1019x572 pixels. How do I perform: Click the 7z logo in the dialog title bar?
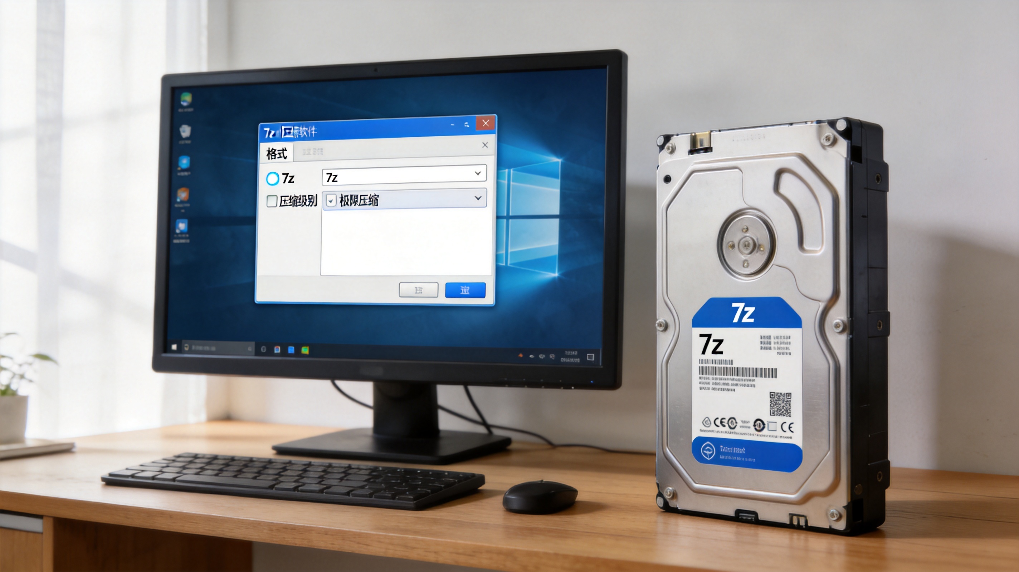tap(269, 133)
